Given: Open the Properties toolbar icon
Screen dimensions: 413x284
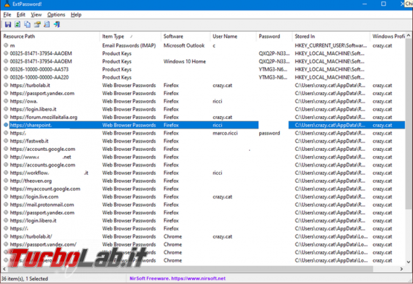Looking at the screenshot, I should 37,25.
